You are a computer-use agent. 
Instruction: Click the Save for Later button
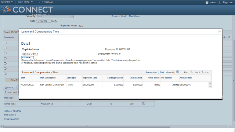tap(12, 80)
